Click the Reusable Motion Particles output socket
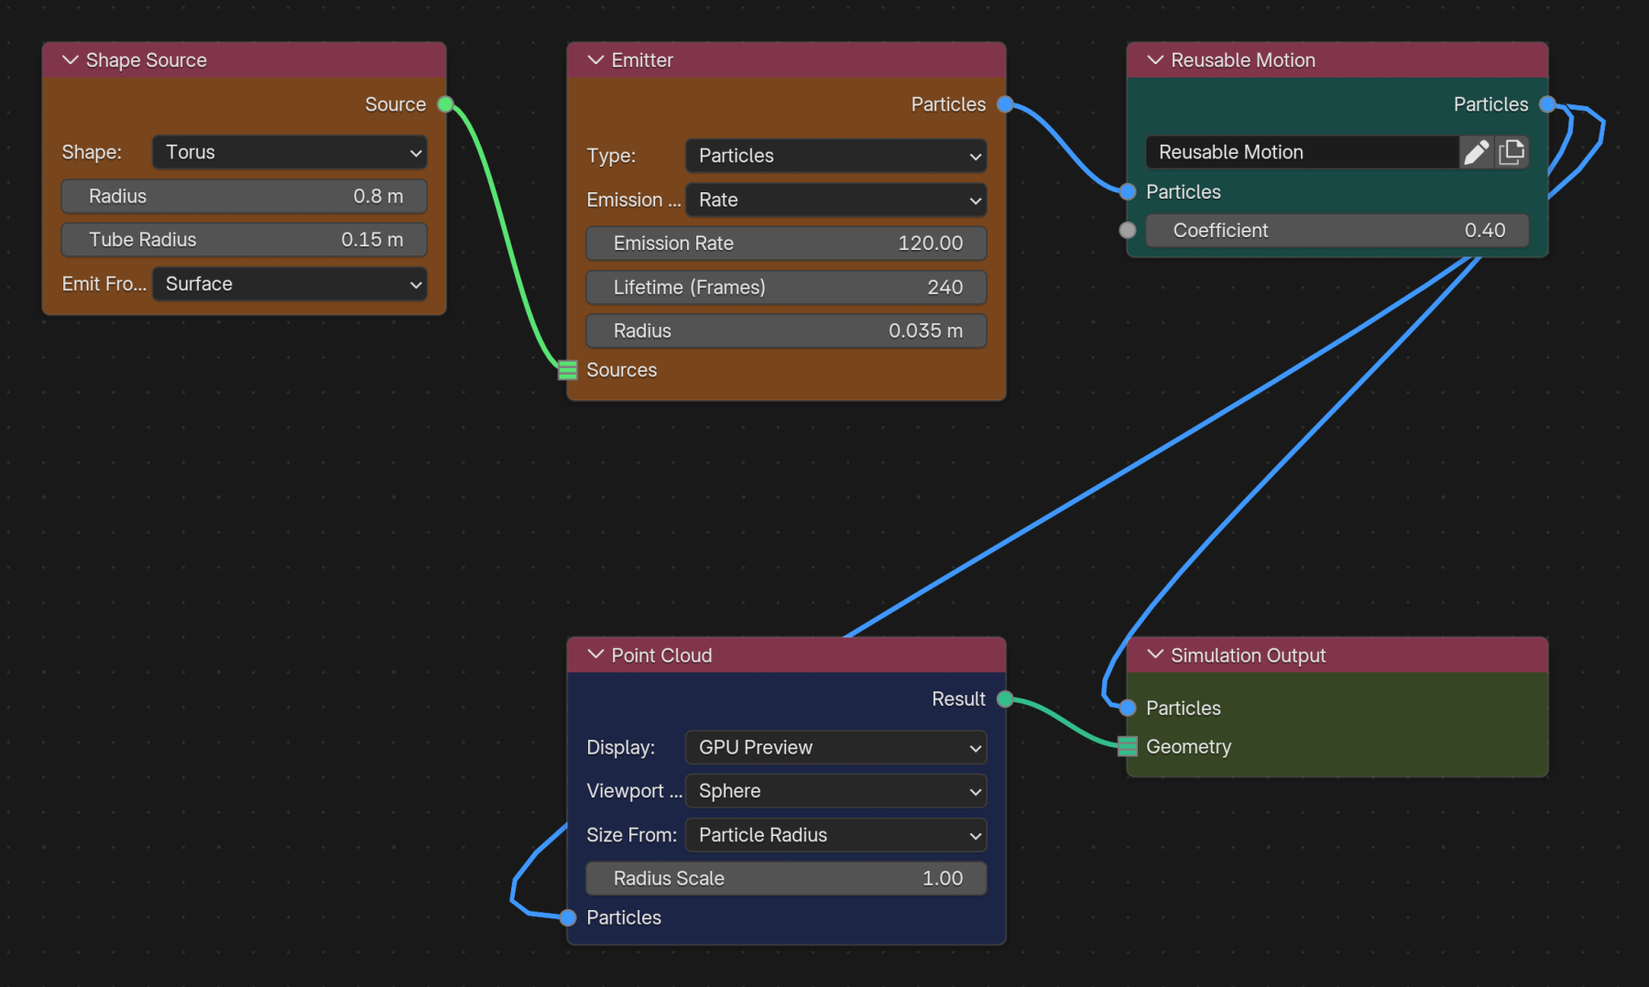The width and height of the screenshot is (1649, 987). coord(1547,104)
